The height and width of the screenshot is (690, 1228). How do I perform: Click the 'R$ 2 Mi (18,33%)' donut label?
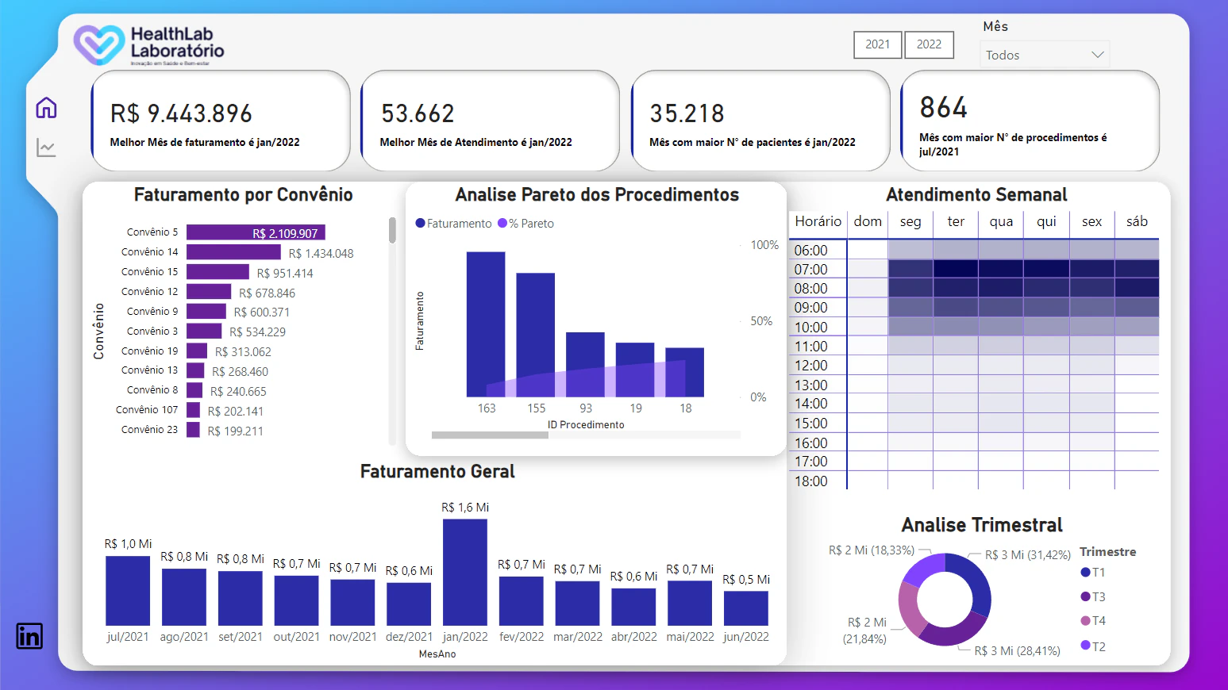coord(872,550)
